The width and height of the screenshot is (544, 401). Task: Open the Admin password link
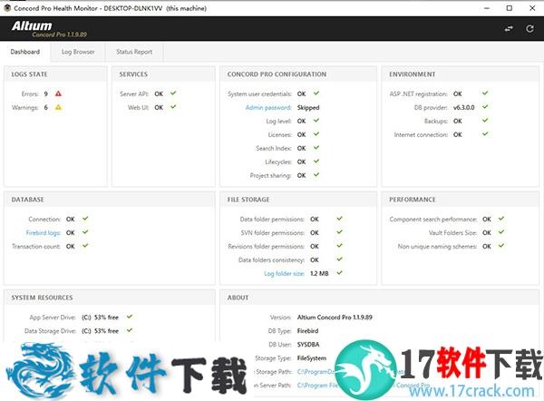coord(267,107)
